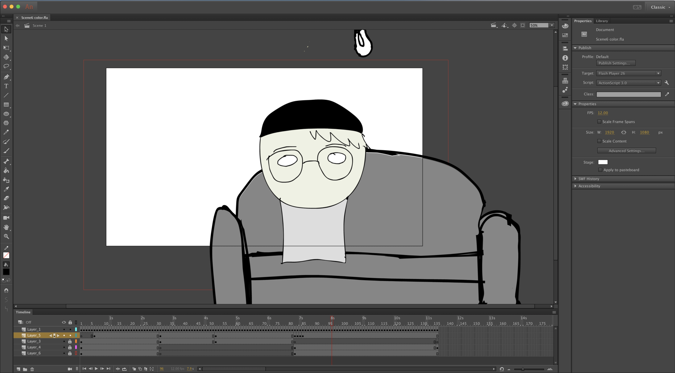The width and height of the screenshot is (675, 373).
Task: Select the Text tool
Action: pos(6,86)
